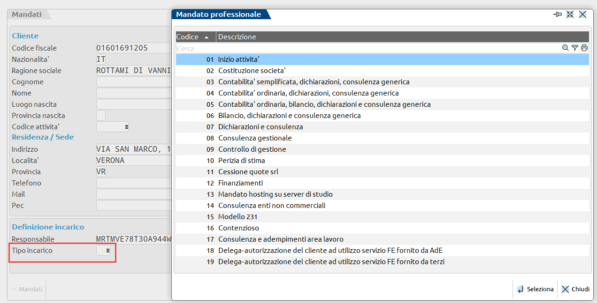Click the Provincia nascita field
Image resolution: width=597 pixels, height=303 pixels.
pyautogui.click(x=101, y=116)
